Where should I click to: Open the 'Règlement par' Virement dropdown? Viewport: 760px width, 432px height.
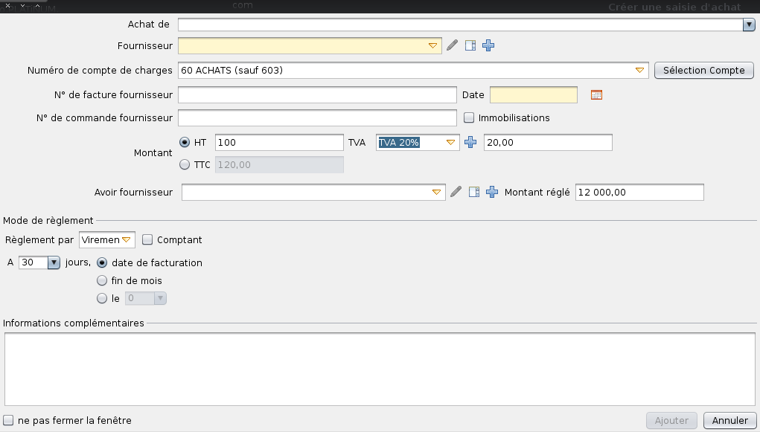127,240
